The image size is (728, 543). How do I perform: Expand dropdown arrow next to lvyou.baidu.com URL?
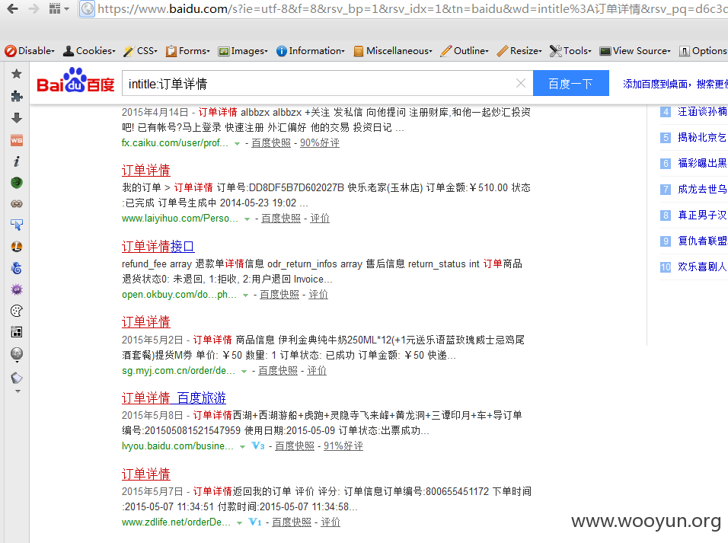click(x=242, y=447)
